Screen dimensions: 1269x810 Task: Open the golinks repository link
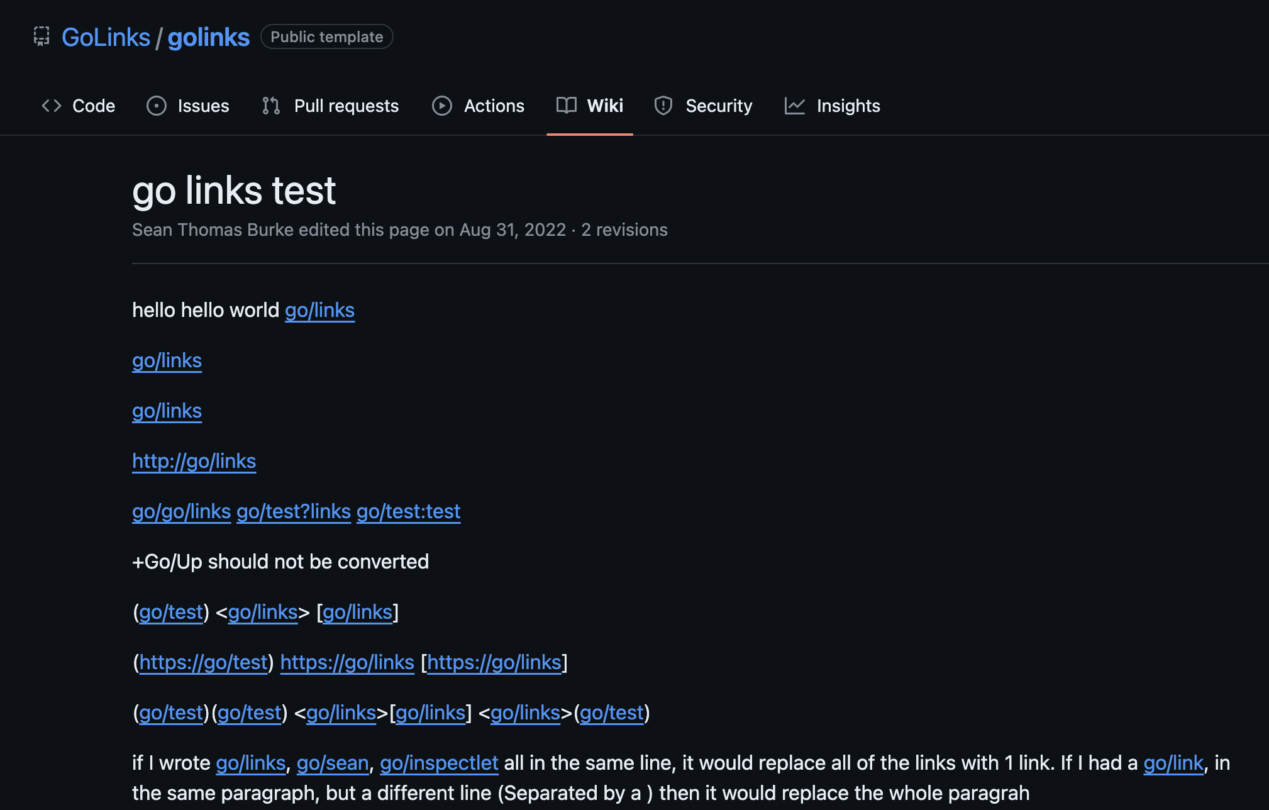point(209,37)
